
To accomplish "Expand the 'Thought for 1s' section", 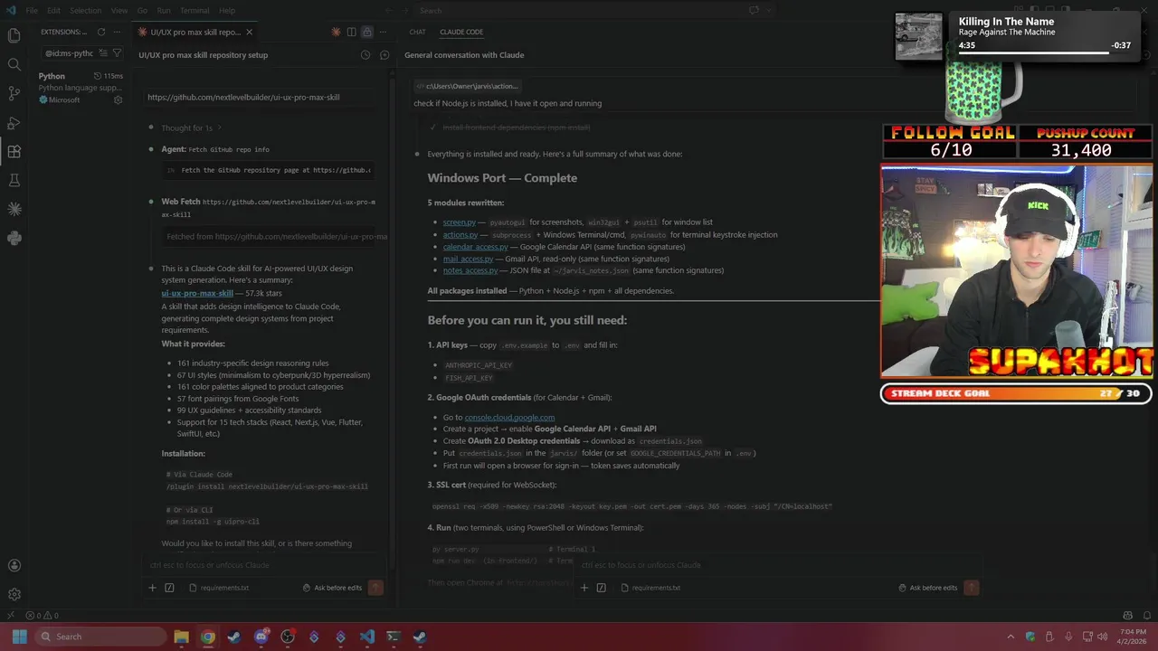I will click(x=191, y=127).
